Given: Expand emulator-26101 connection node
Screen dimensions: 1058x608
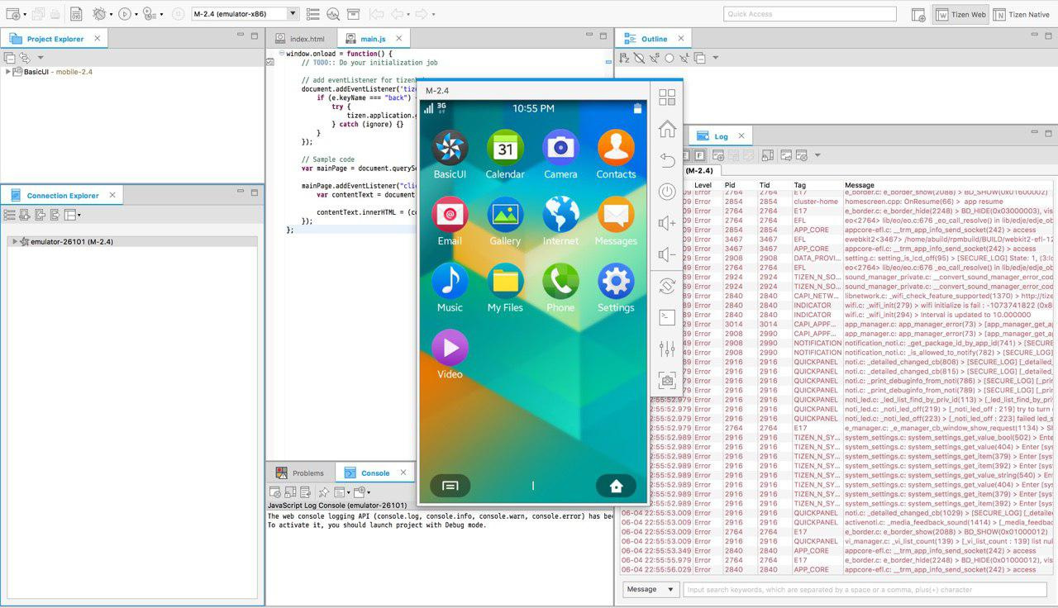Looking at the screenshot, I should [x=14, y=242].
